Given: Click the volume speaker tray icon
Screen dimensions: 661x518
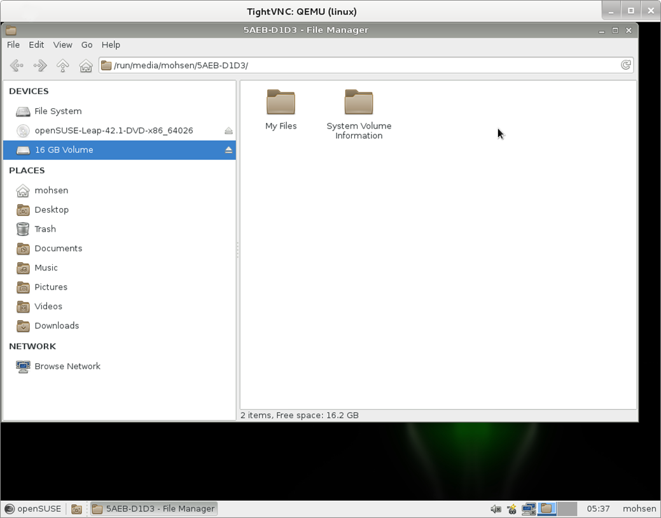Looking at the screenshot, I should 496,508.
